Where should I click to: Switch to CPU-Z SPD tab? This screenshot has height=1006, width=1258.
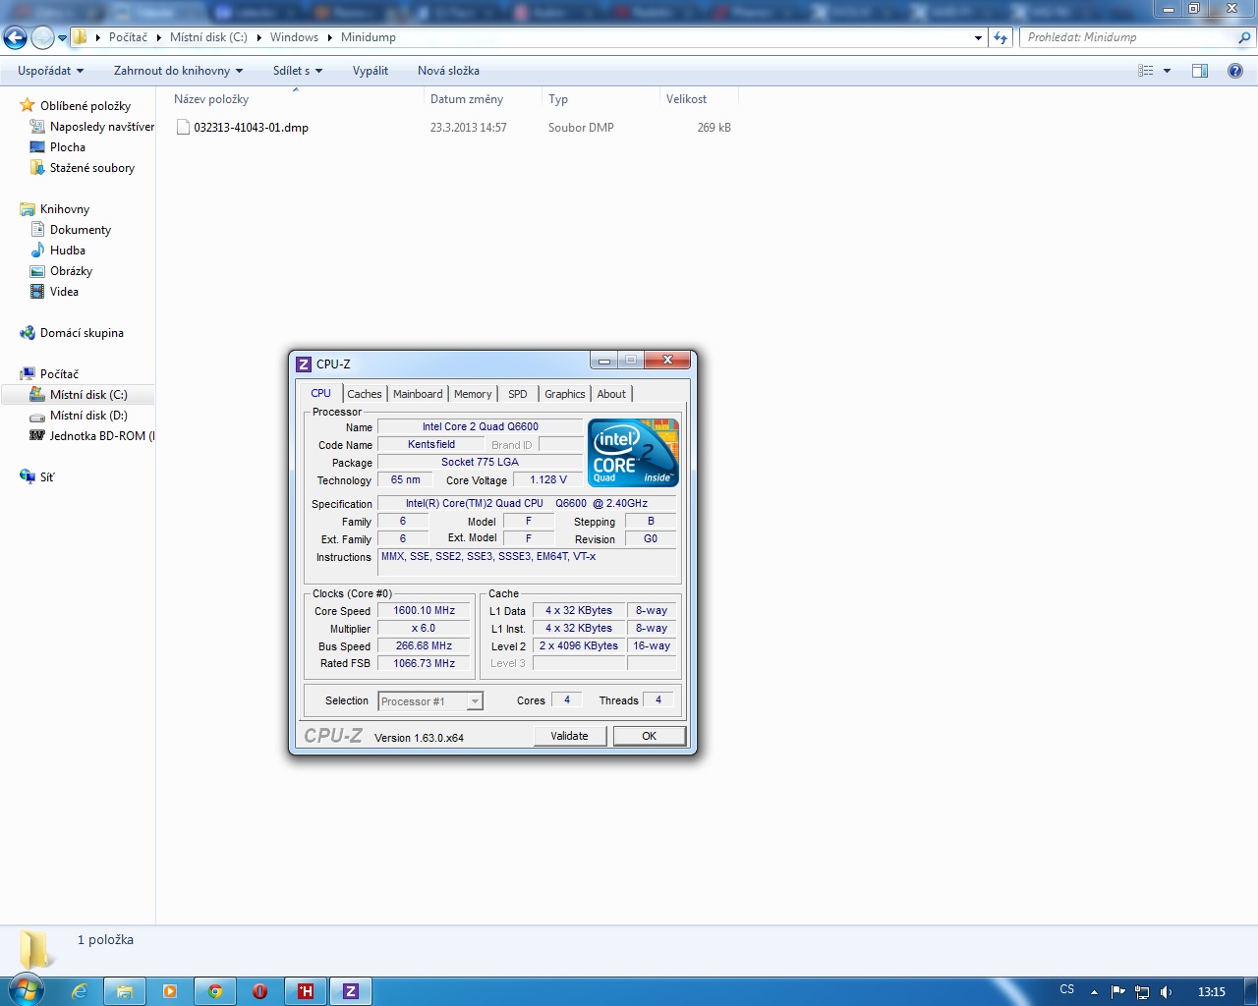518,394
